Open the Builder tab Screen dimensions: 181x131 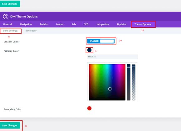(x=44, y=24)
